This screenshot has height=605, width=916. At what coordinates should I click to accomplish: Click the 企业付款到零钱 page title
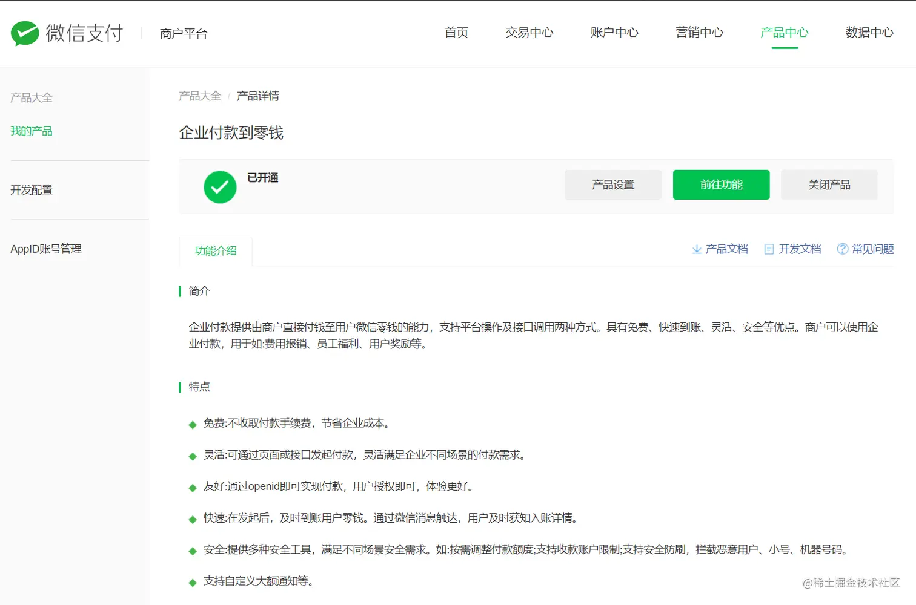pyautogui.click(x=231, y=133)
